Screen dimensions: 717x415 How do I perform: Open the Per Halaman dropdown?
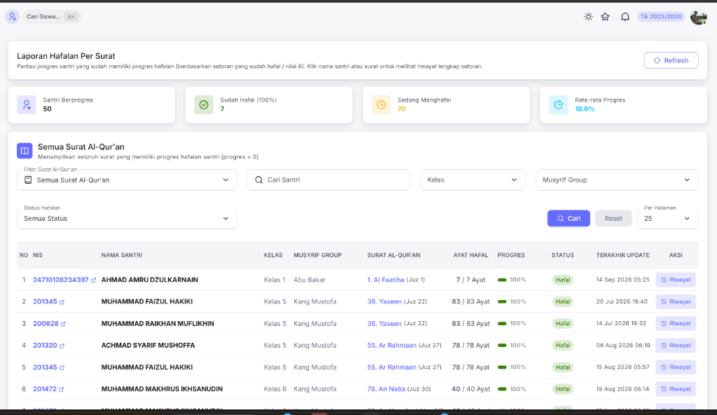(x=667, y=219)
